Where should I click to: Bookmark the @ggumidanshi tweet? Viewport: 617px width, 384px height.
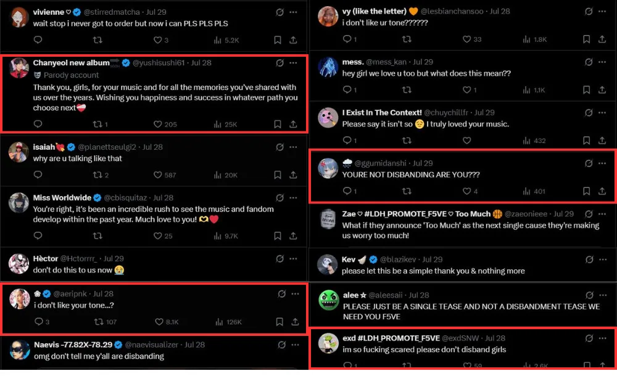[586, 191]
